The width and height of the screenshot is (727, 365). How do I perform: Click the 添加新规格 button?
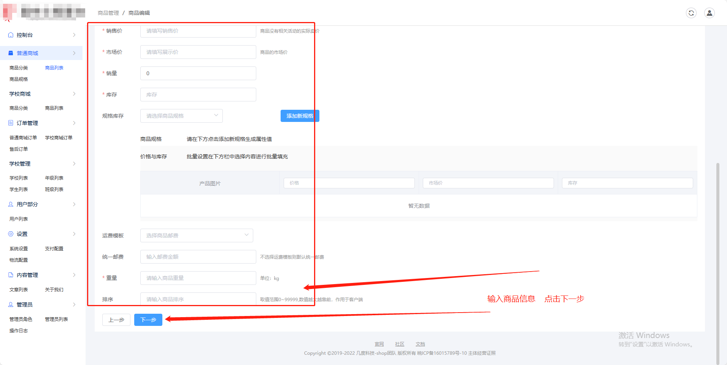click(x=300, y=116)
